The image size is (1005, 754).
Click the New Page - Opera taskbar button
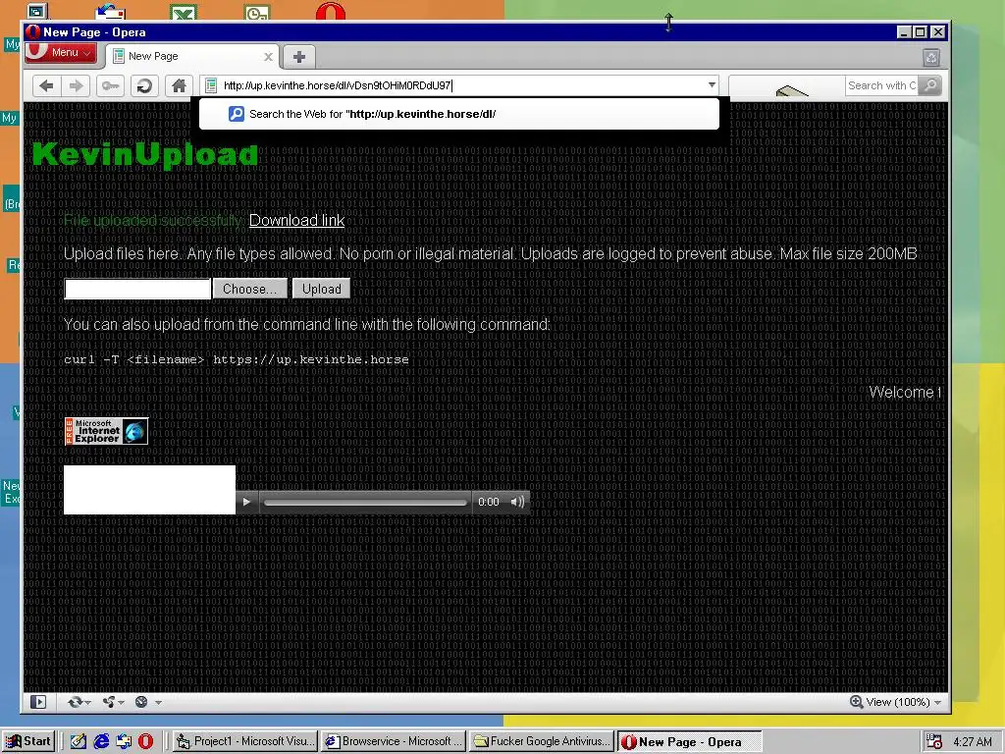pyautogui.click(x=690, y=741)
